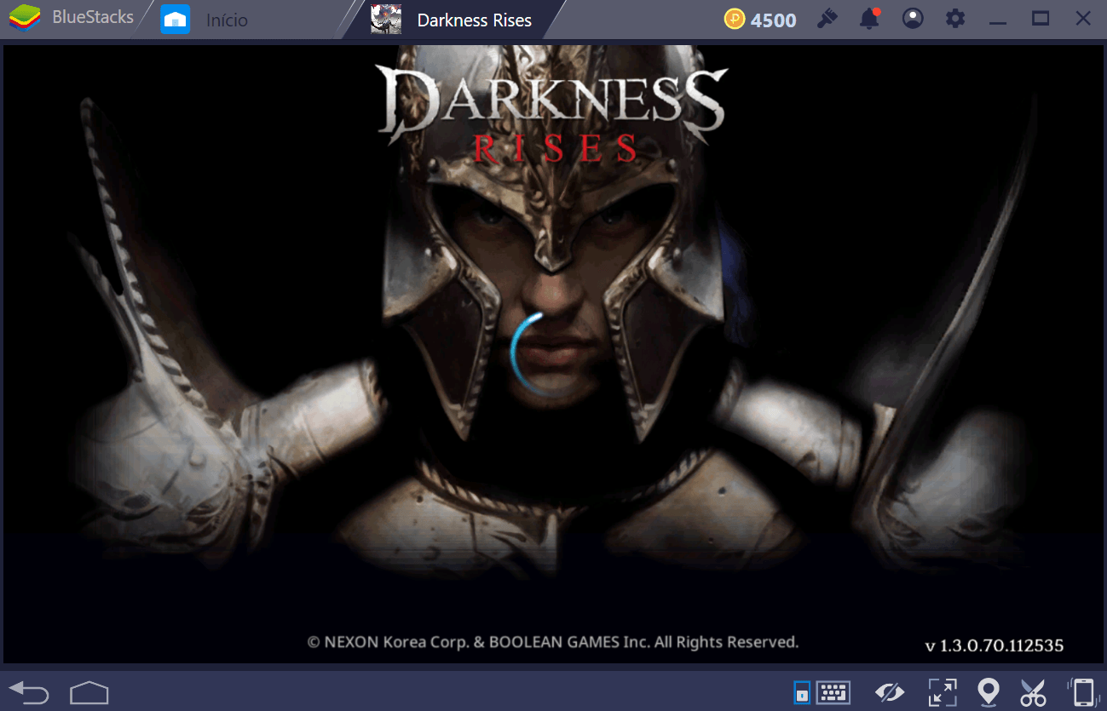Viewport: 1107px width, 711px height.
Task: Click the shake device phone icon
Action: (x=1081, y=692)
